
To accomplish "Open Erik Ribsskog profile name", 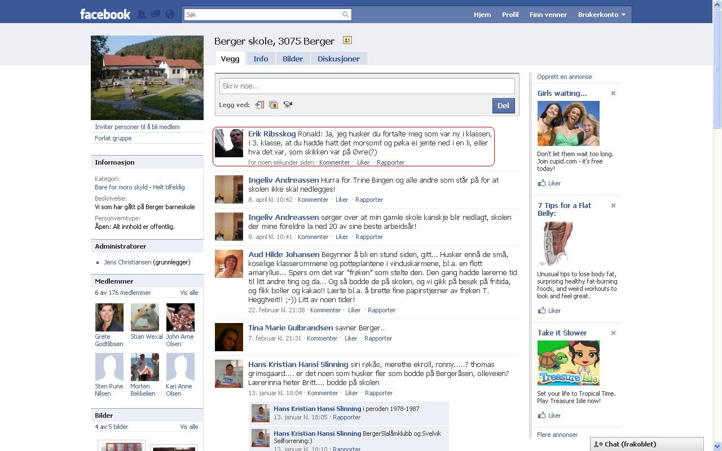I will [272, 134].
